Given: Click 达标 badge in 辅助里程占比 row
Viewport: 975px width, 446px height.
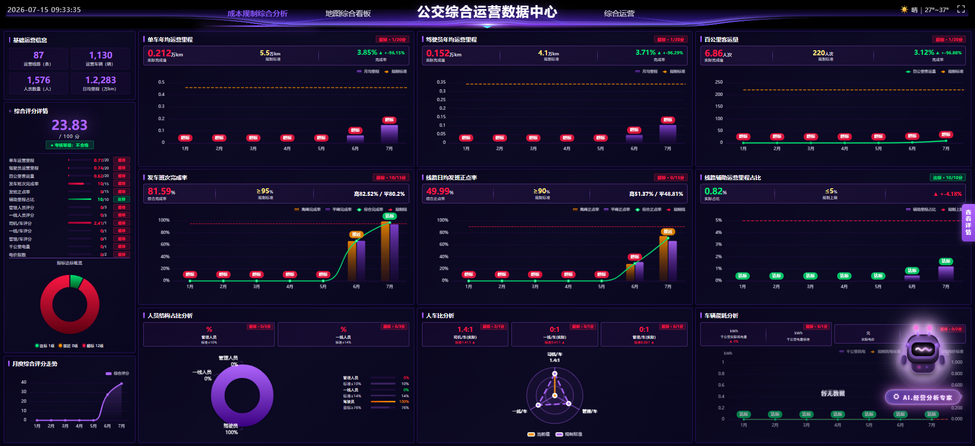Looking at the screenshot, I should [x=122, y=199].
